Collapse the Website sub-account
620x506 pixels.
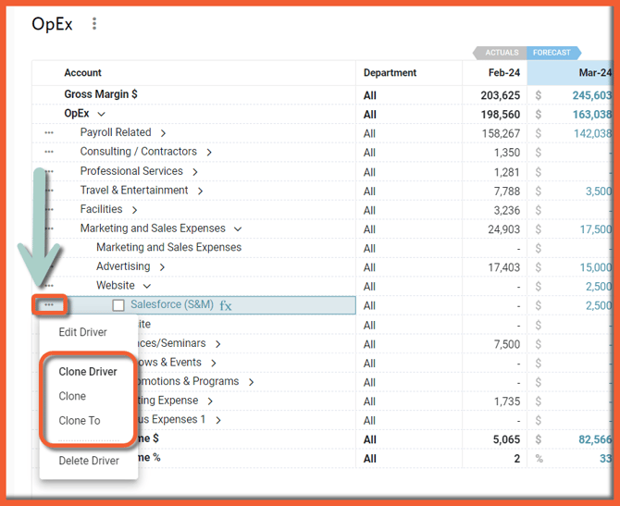coord(146,287)
